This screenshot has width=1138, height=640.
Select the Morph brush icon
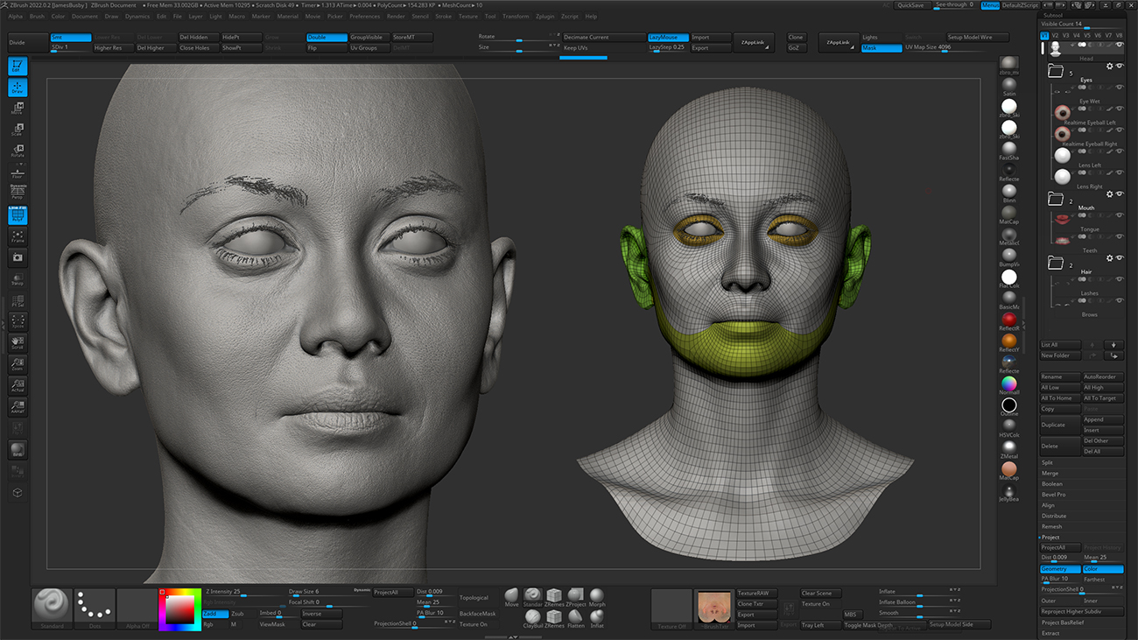(x=597, y=596)
